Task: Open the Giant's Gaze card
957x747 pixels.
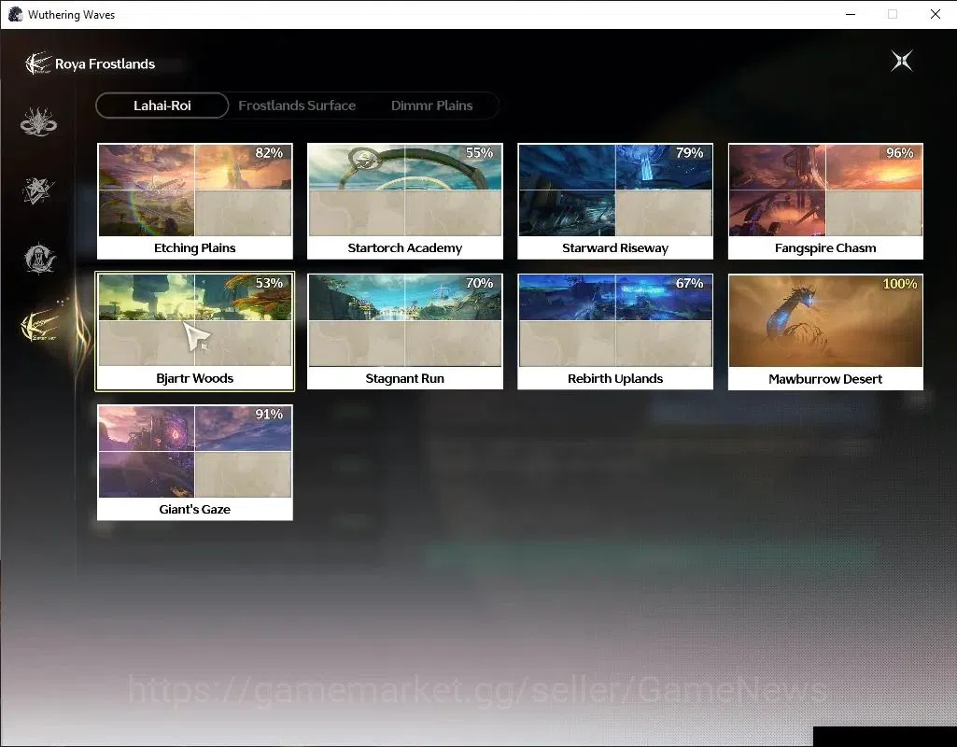Action: click(x=195, y=462)
